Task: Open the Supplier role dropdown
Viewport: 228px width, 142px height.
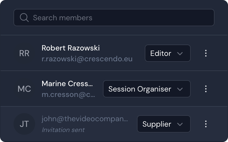Action: pos(163,124)
